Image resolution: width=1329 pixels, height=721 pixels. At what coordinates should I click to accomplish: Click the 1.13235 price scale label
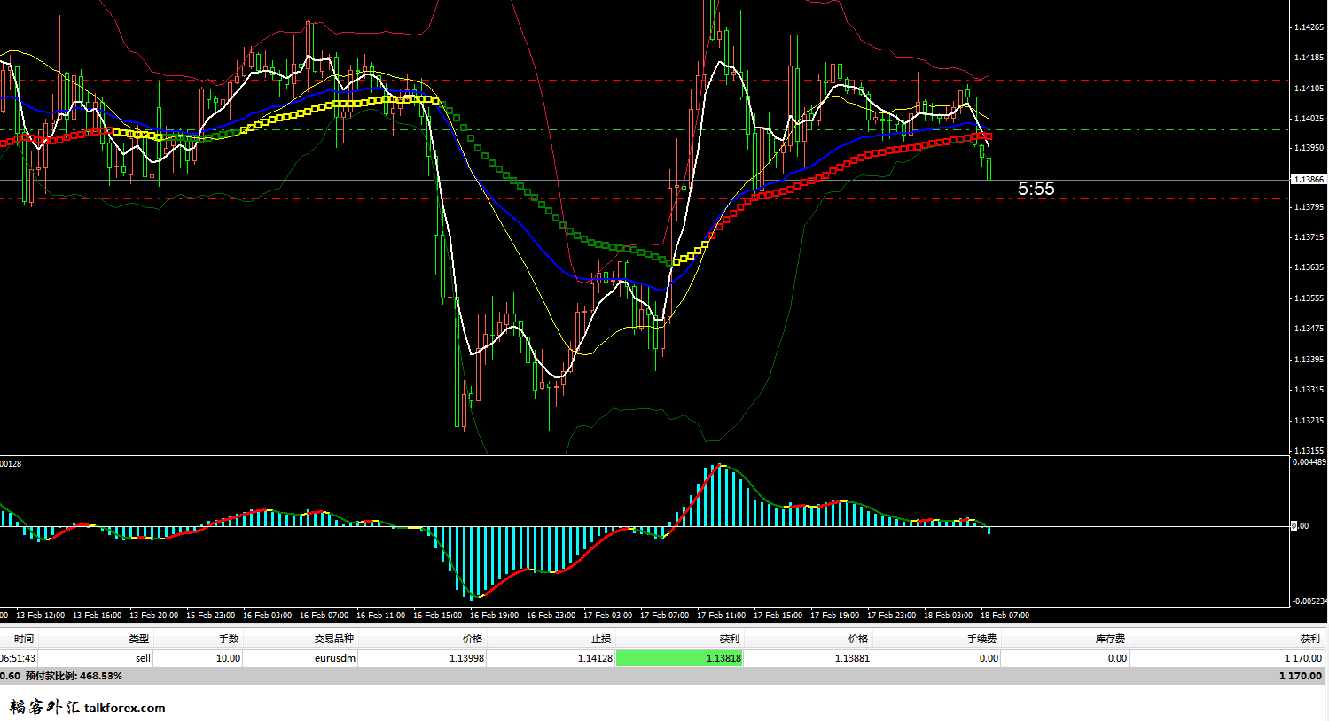point(1309,421)
